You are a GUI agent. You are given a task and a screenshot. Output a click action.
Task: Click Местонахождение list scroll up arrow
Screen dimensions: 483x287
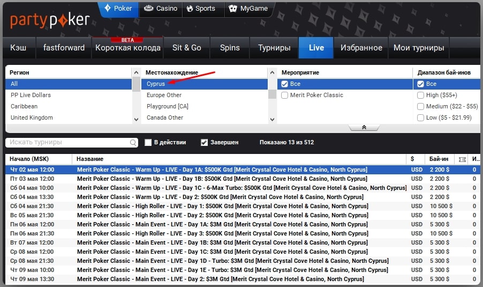(x=272, y=72)
